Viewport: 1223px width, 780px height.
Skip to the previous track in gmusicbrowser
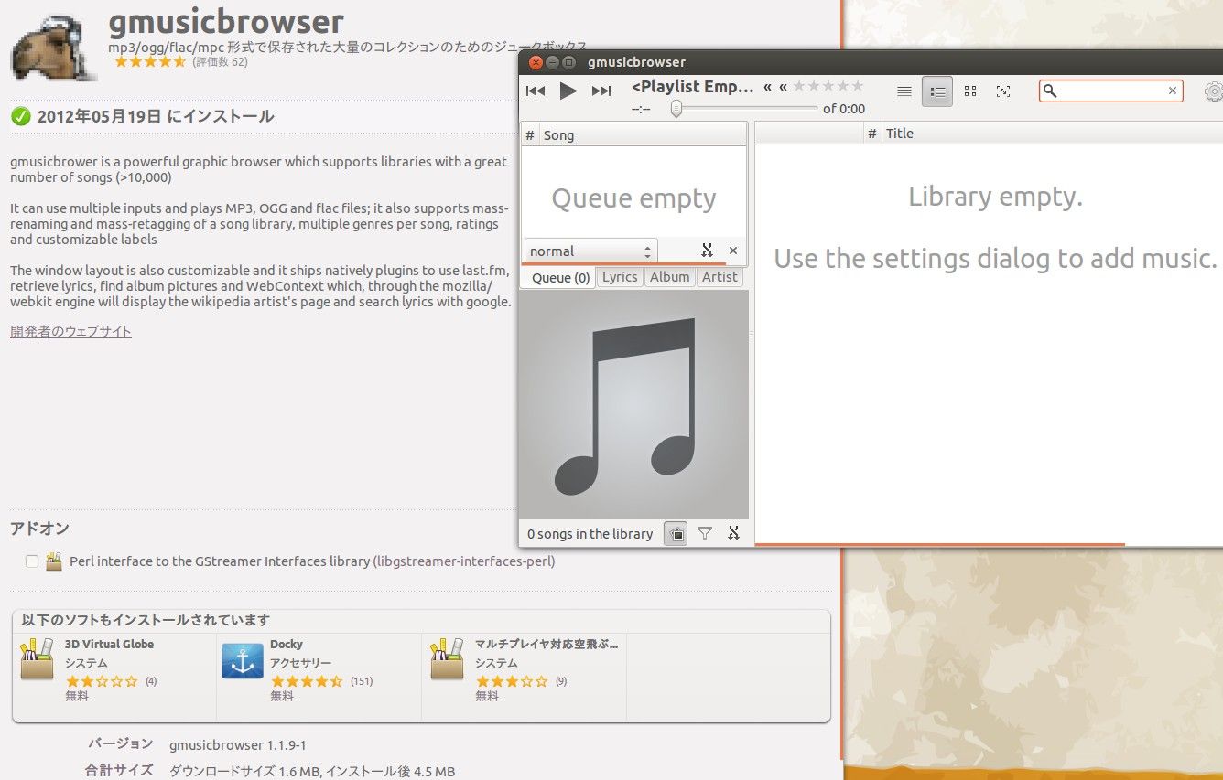coord(536,91)
